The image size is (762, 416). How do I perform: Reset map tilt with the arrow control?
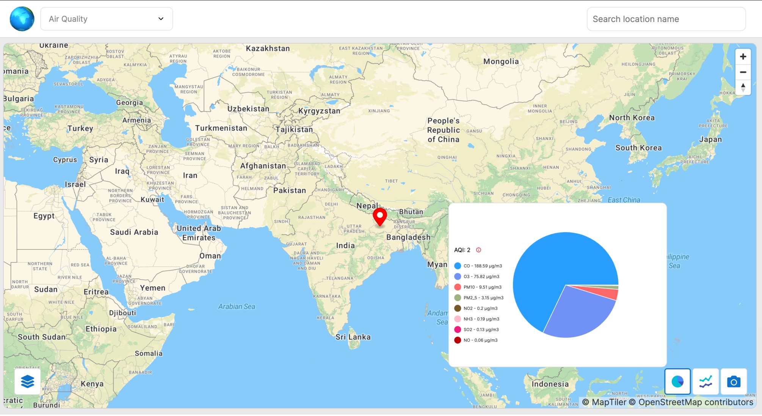click(743, 87)
